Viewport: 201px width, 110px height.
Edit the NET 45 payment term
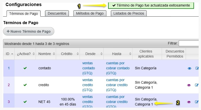tap(197, 102)
